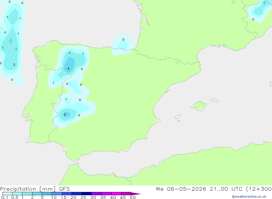Click the legend tick label "10"
The width and height of the screenshot is (272, 199).
coord(54,197)
